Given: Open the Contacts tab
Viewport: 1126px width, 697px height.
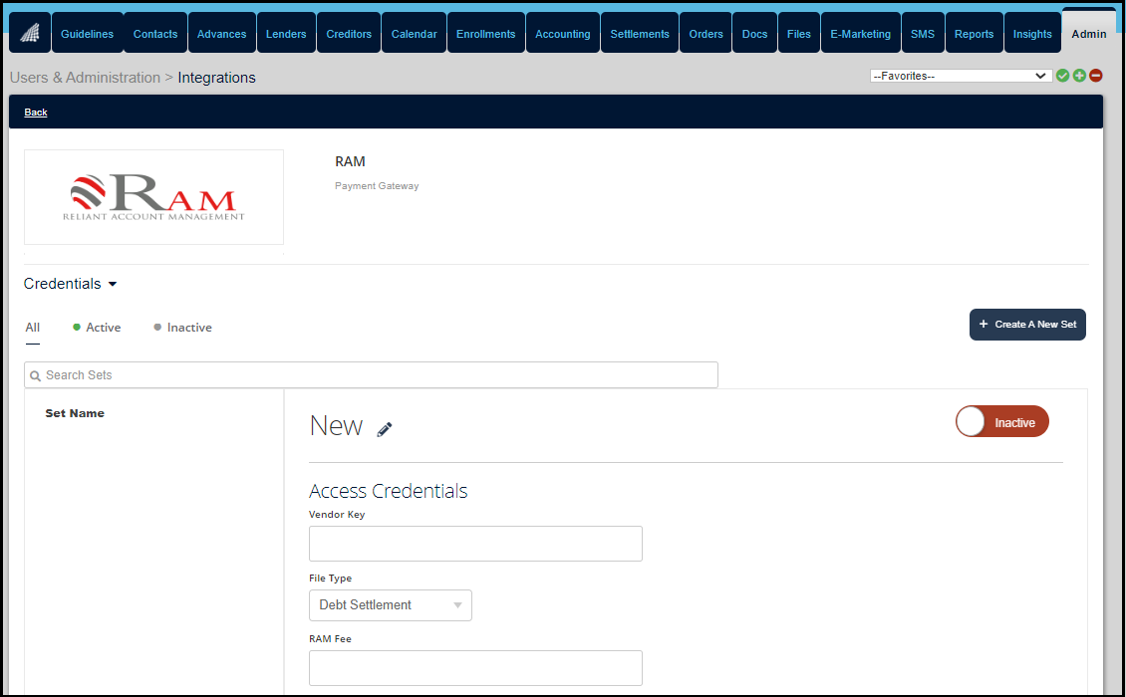Looking at the screenshot, I should click(155, 33).
